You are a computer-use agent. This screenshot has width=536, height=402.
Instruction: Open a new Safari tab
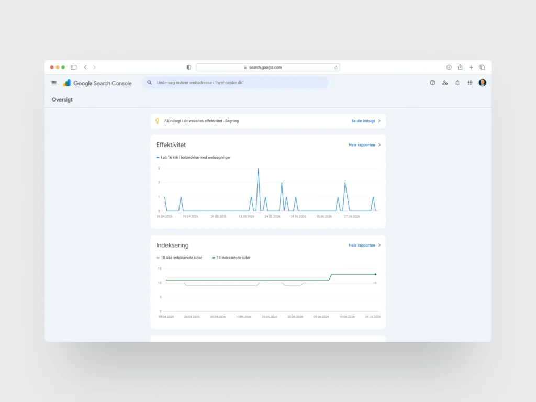click(471, 68)
